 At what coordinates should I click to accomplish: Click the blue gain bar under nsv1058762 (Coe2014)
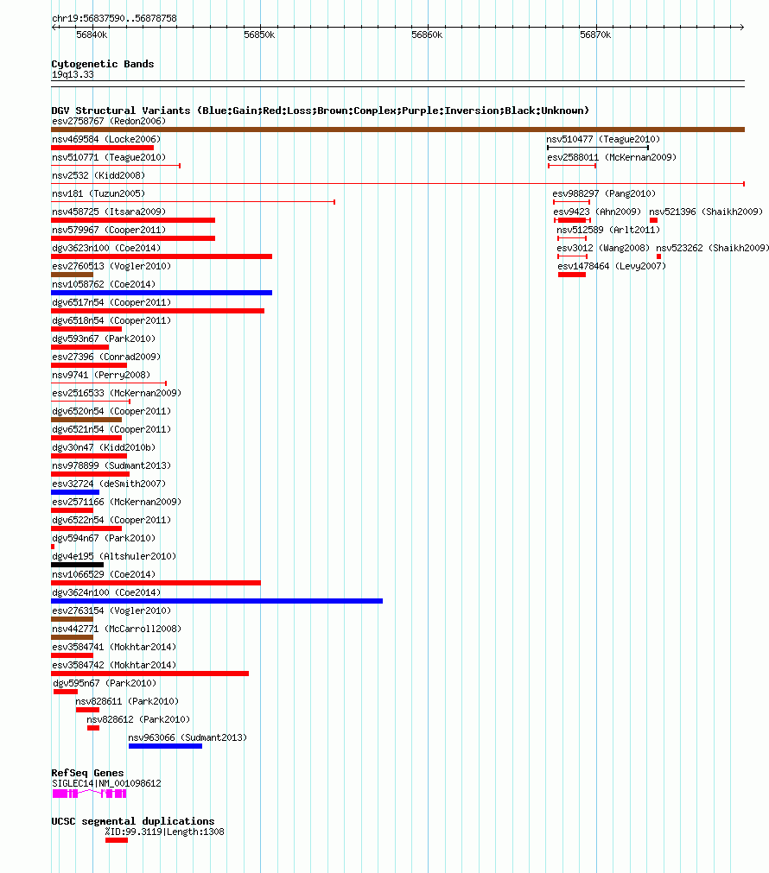tap(162, 293)
